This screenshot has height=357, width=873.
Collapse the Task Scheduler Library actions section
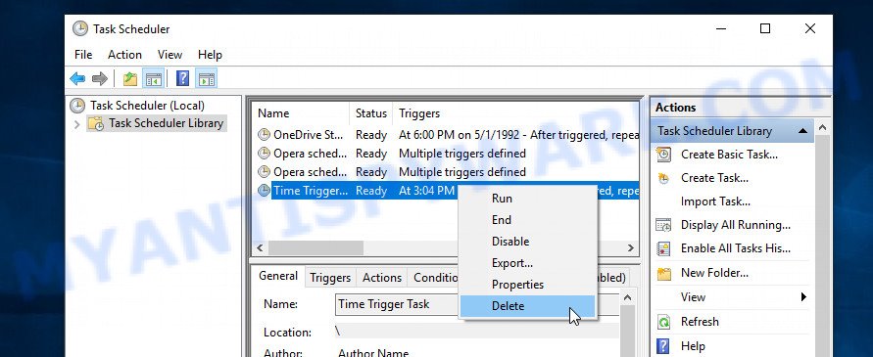pyautogui.click(x=802, y=131)
